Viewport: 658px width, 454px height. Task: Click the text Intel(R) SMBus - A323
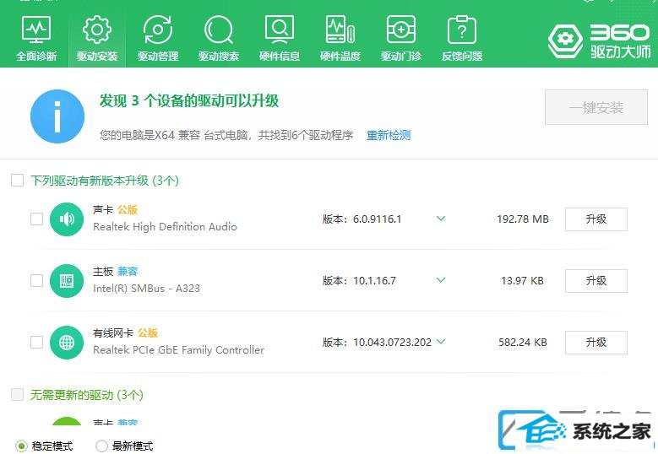click(x=146, y=289)
